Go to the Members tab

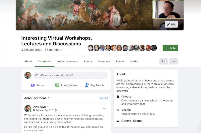(104, 62)
